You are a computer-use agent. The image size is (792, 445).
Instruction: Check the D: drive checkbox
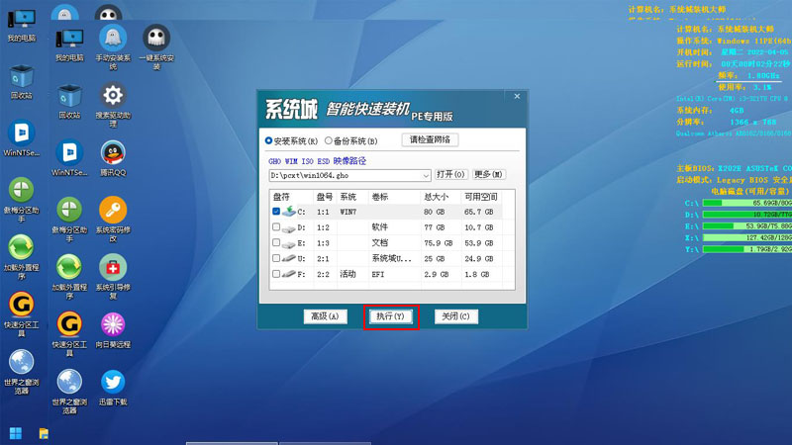(x=276, y=227)
